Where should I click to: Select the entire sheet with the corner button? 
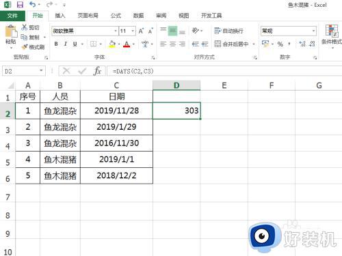point(10,85)
